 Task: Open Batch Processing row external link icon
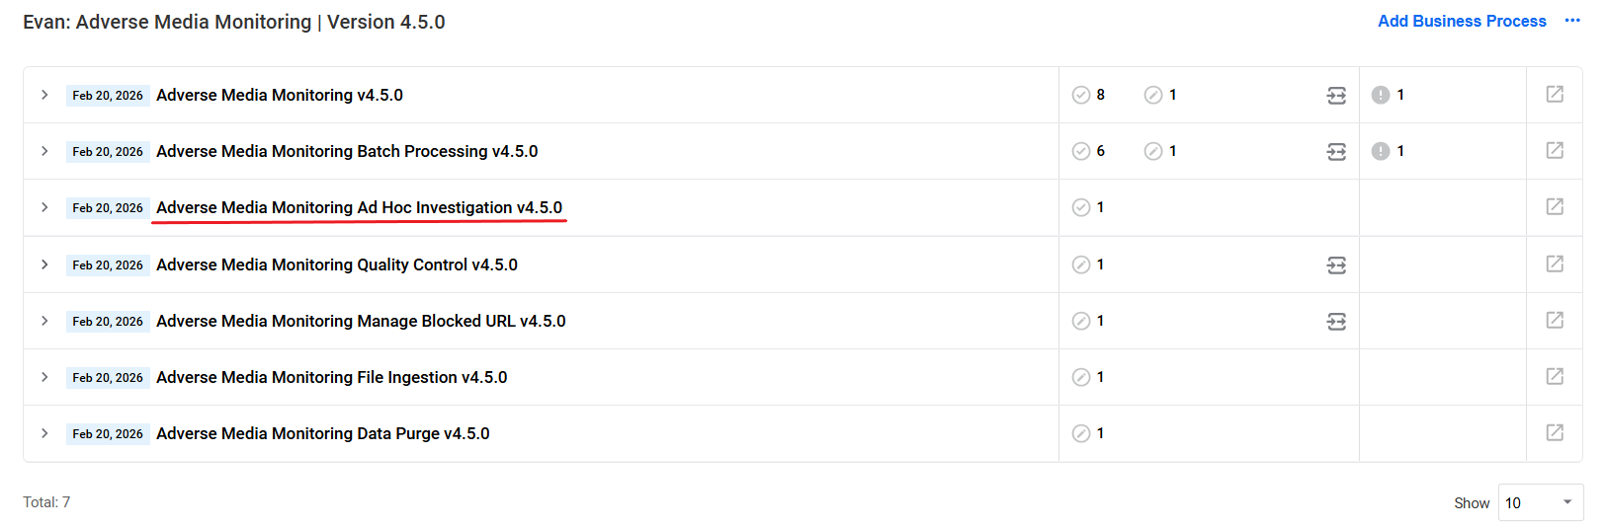1555,150
